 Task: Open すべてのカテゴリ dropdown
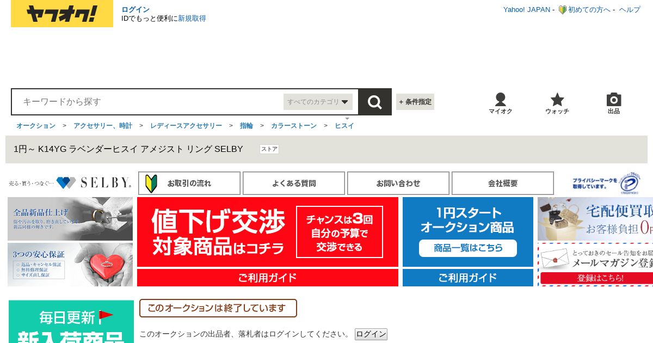coord(318,102)
